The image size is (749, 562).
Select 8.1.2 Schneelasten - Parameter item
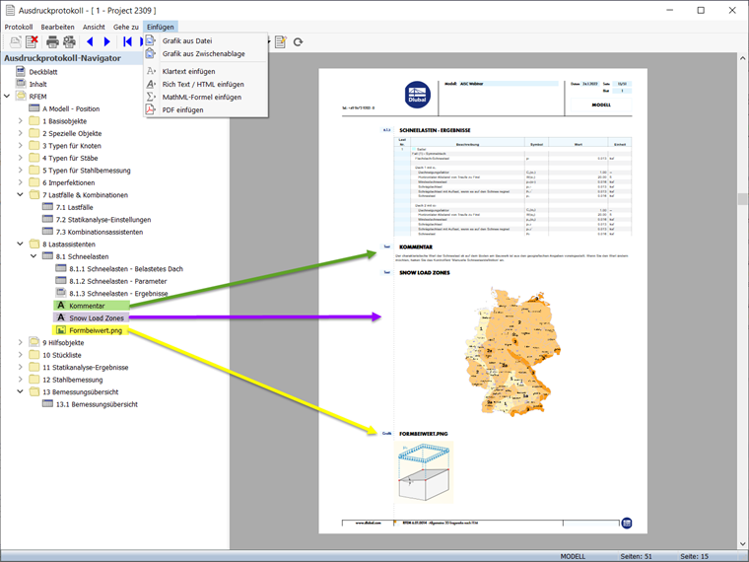click(x=118, y=281)
